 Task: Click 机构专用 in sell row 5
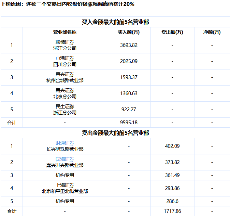pos(65,201)
